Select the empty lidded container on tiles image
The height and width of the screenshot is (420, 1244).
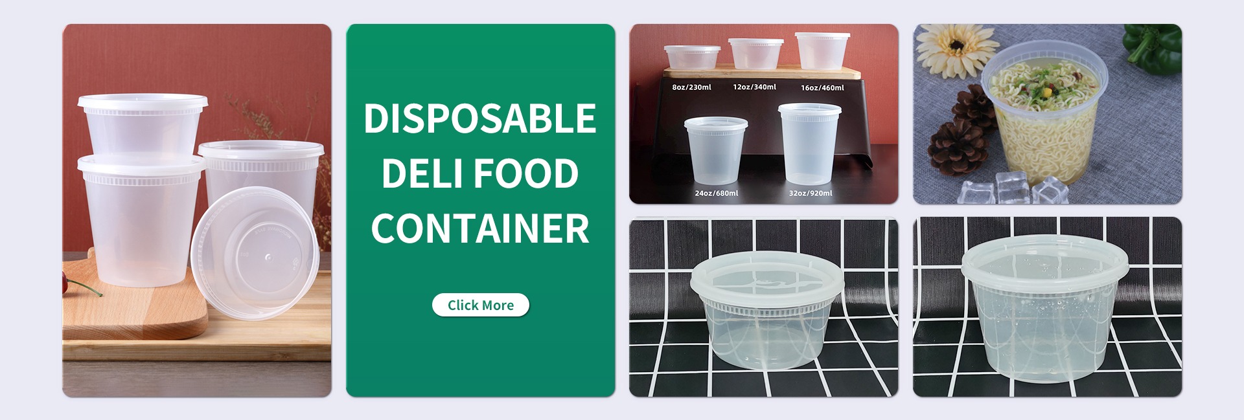(x=764, y=307)
